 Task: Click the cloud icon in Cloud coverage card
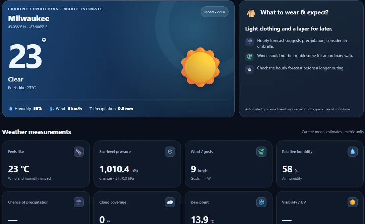(170, 202)
